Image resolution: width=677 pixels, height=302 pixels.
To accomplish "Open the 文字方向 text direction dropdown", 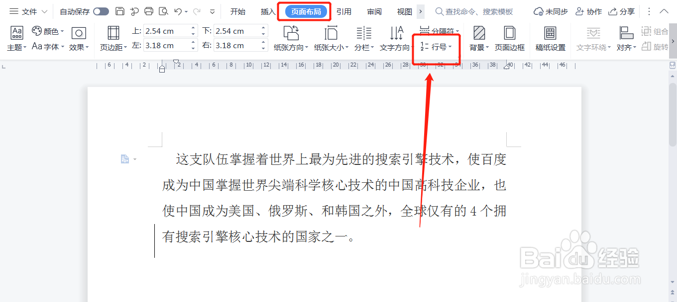I will click(x=396, y=39).
